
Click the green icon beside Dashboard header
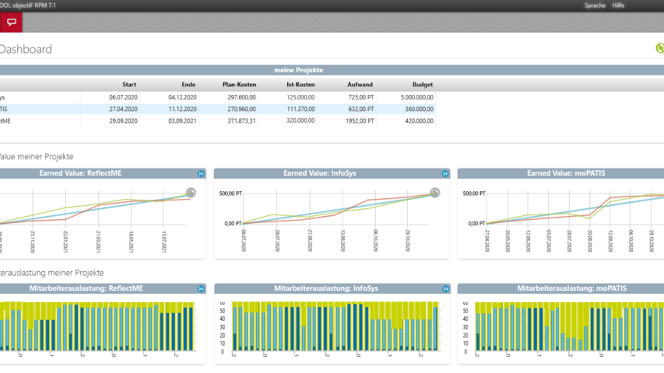(x=659, y=48)
